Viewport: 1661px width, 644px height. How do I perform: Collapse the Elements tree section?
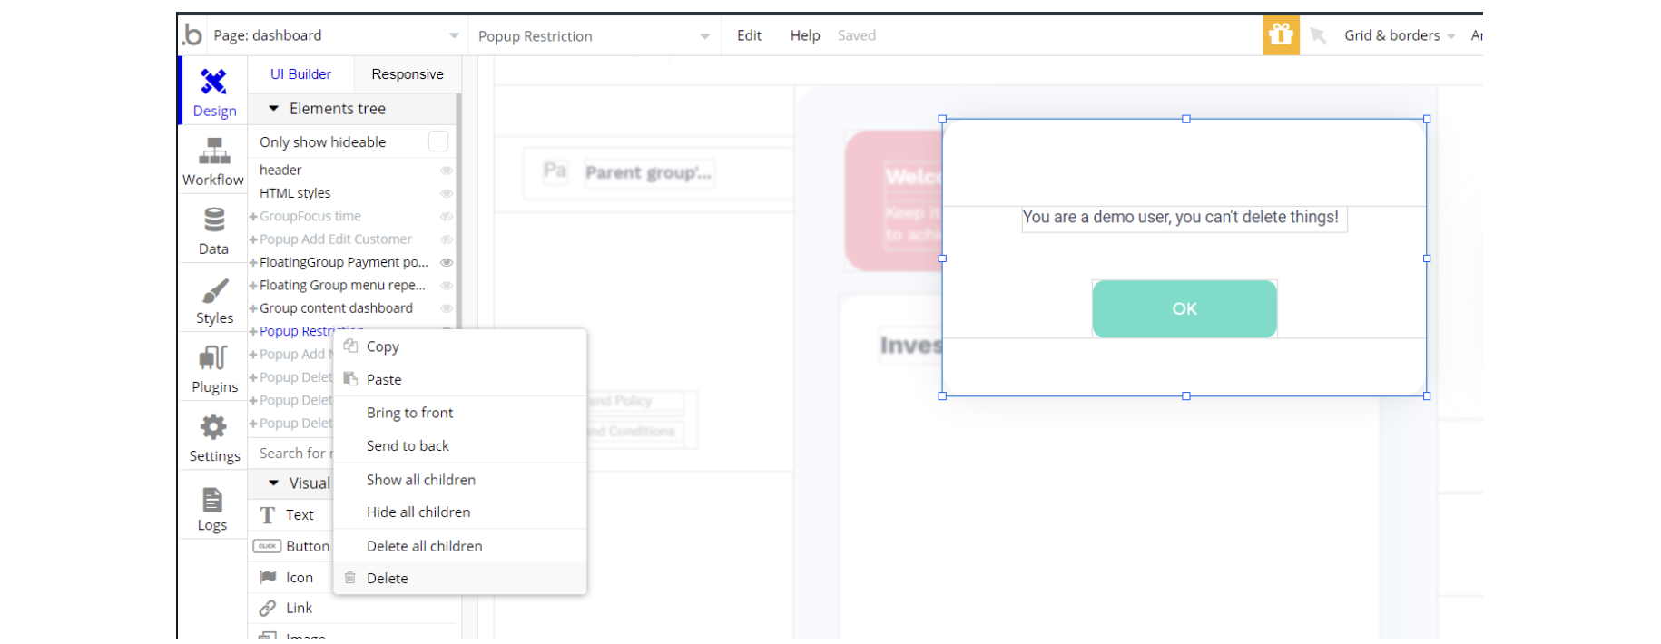click(273, 109)
